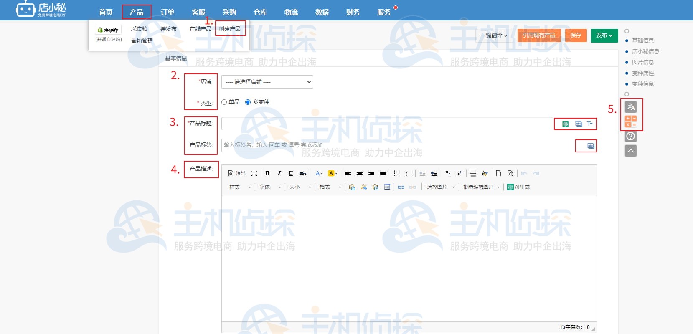Open the 选择图片 dropdown
This screenshot has width=693, height=334.
click(441, 187)
